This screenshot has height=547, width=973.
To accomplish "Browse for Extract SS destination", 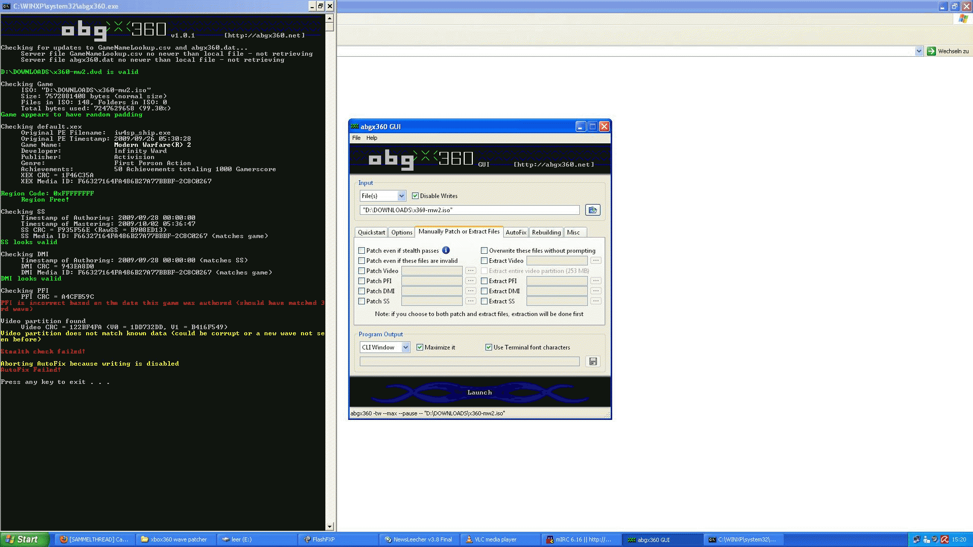I will pyautogui.click(x=596, y=301).
